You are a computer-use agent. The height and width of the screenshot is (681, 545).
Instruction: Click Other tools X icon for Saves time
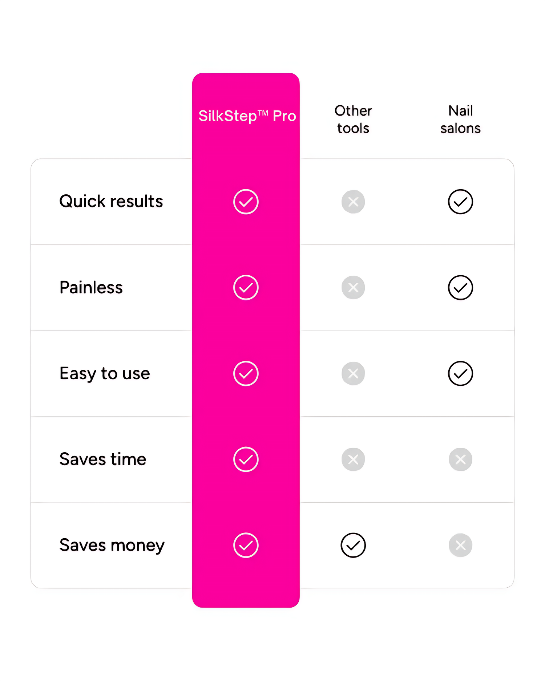[353, 459]
